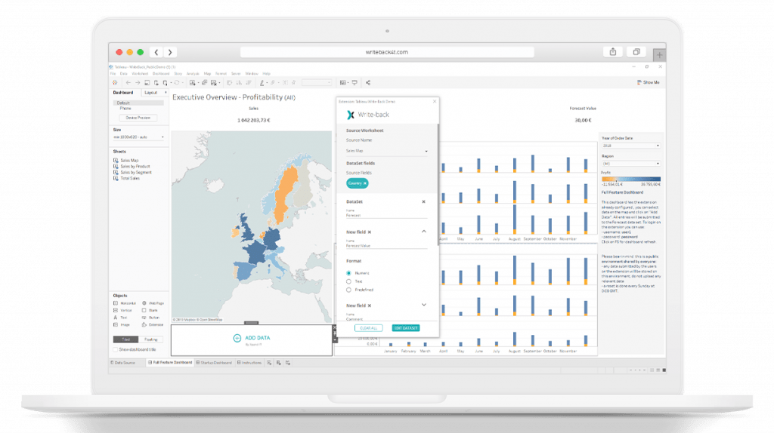Screen dimensions: 774x433
Task: Click the Undo back arrow in Tableau toolbar
Action: pyautogui.click(x=128, y=83)
